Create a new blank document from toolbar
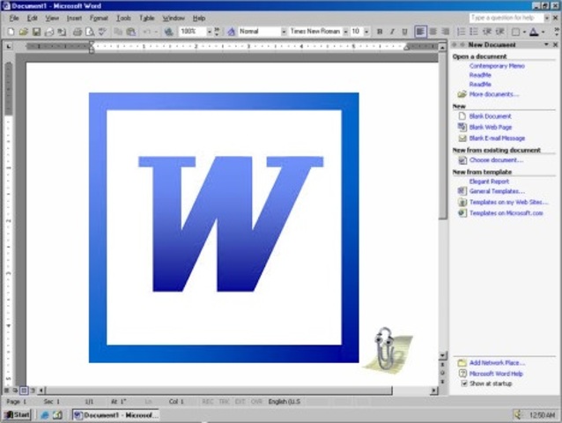Image resolution: width=562 pixels, height=423 pixels. pos(11,32)
